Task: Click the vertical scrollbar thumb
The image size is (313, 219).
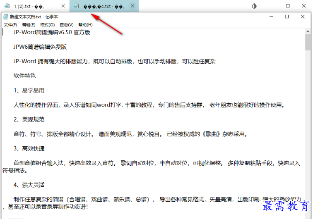Action: [x=308, y=42]
